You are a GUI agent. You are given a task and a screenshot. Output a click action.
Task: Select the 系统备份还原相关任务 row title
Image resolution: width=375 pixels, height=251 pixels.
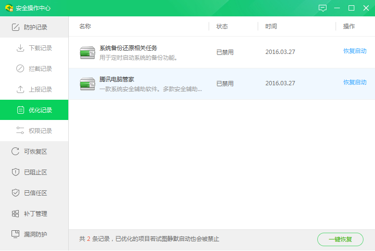point(128,48)
